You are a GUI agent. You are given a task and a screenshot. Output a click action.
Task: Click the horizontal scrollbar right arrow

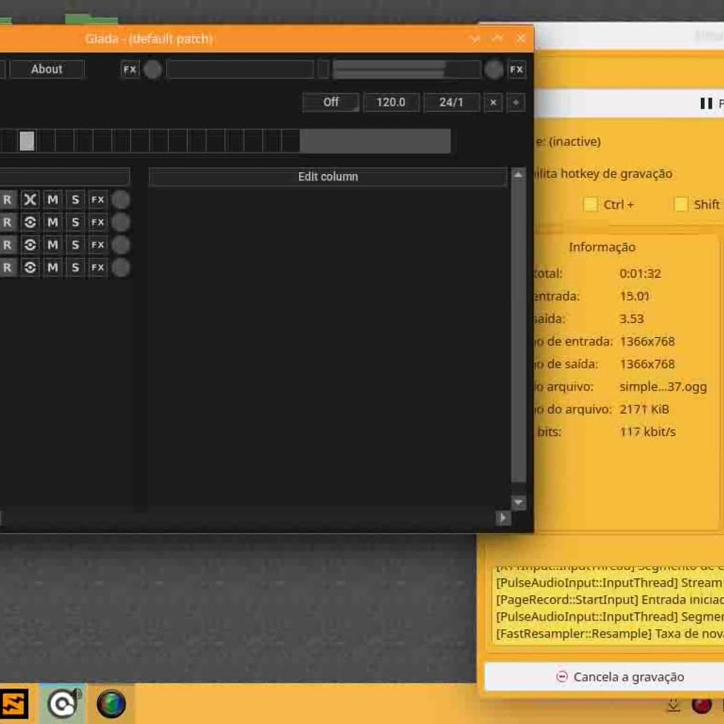click(503, 518)
